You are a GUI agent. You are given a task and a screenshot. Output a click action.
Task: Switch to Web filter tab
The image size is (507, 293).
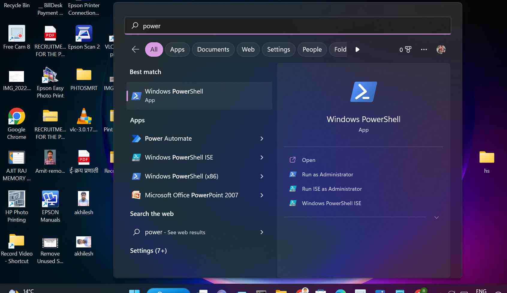pyautogui.click(x=248, y=49)
